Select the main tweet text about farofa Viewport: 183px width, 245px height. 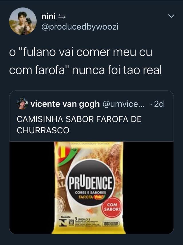[85, 61]
